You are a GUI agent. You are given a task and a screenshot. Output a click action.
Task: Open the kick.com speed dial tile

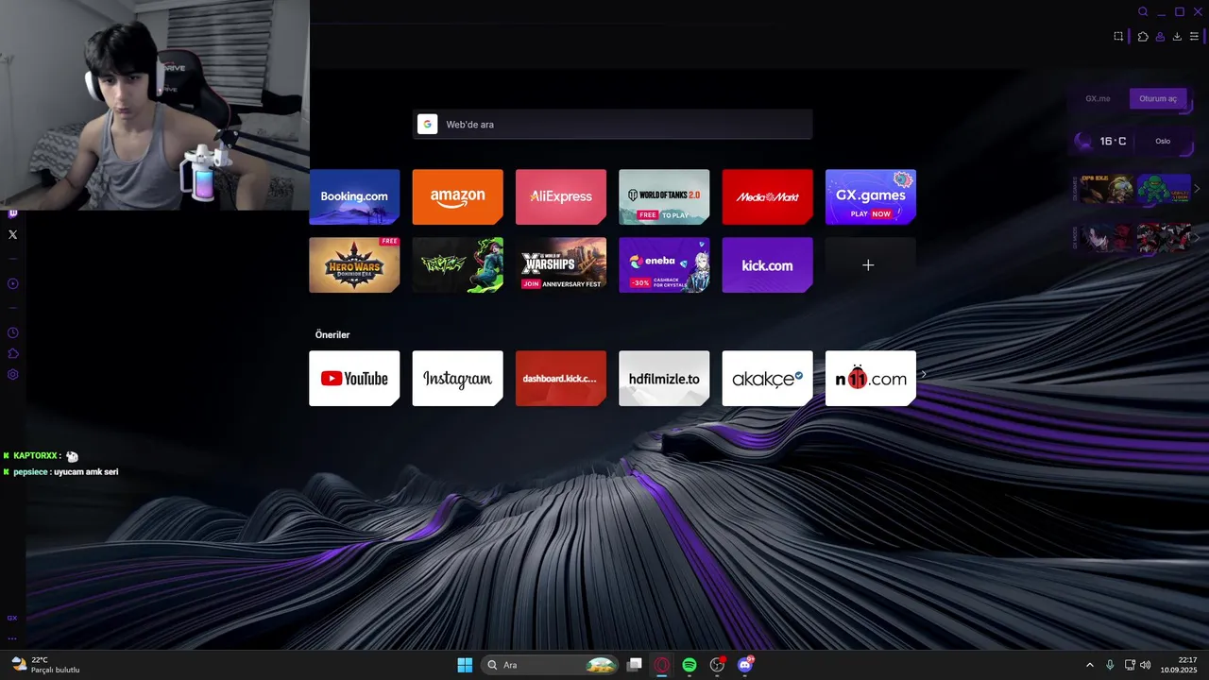tap(767, 264)
